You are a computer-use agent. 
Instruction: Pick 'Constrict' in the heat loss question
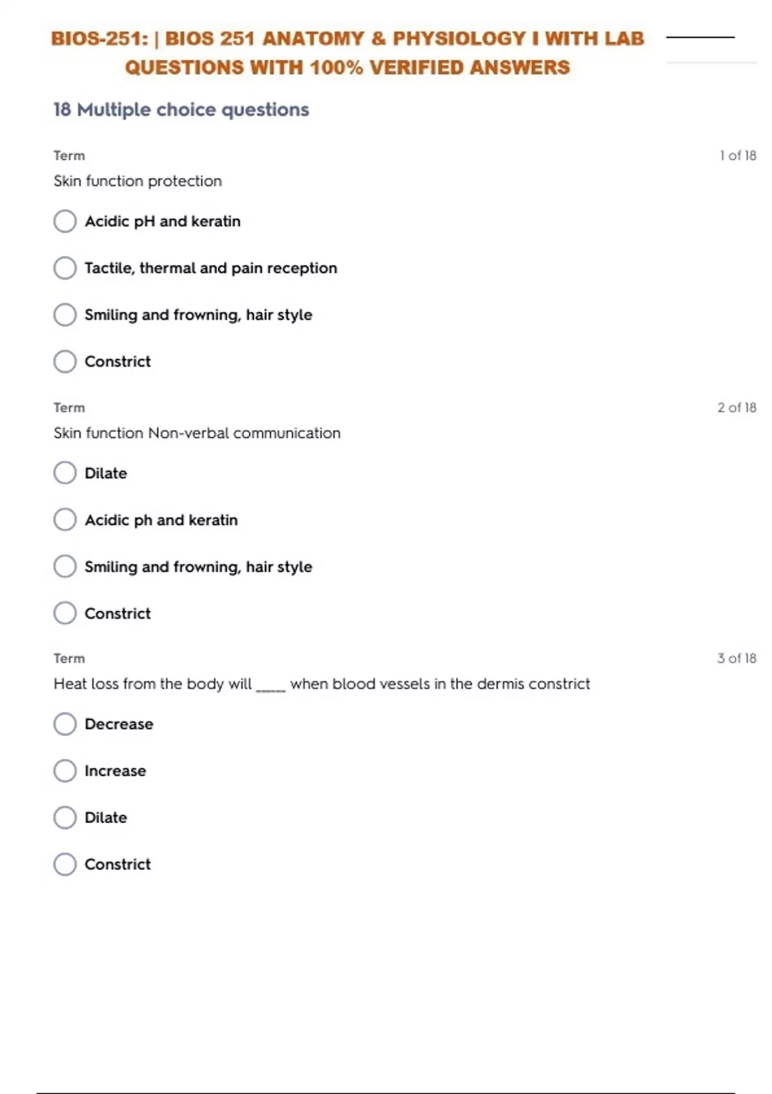click(x=65, y=864)
